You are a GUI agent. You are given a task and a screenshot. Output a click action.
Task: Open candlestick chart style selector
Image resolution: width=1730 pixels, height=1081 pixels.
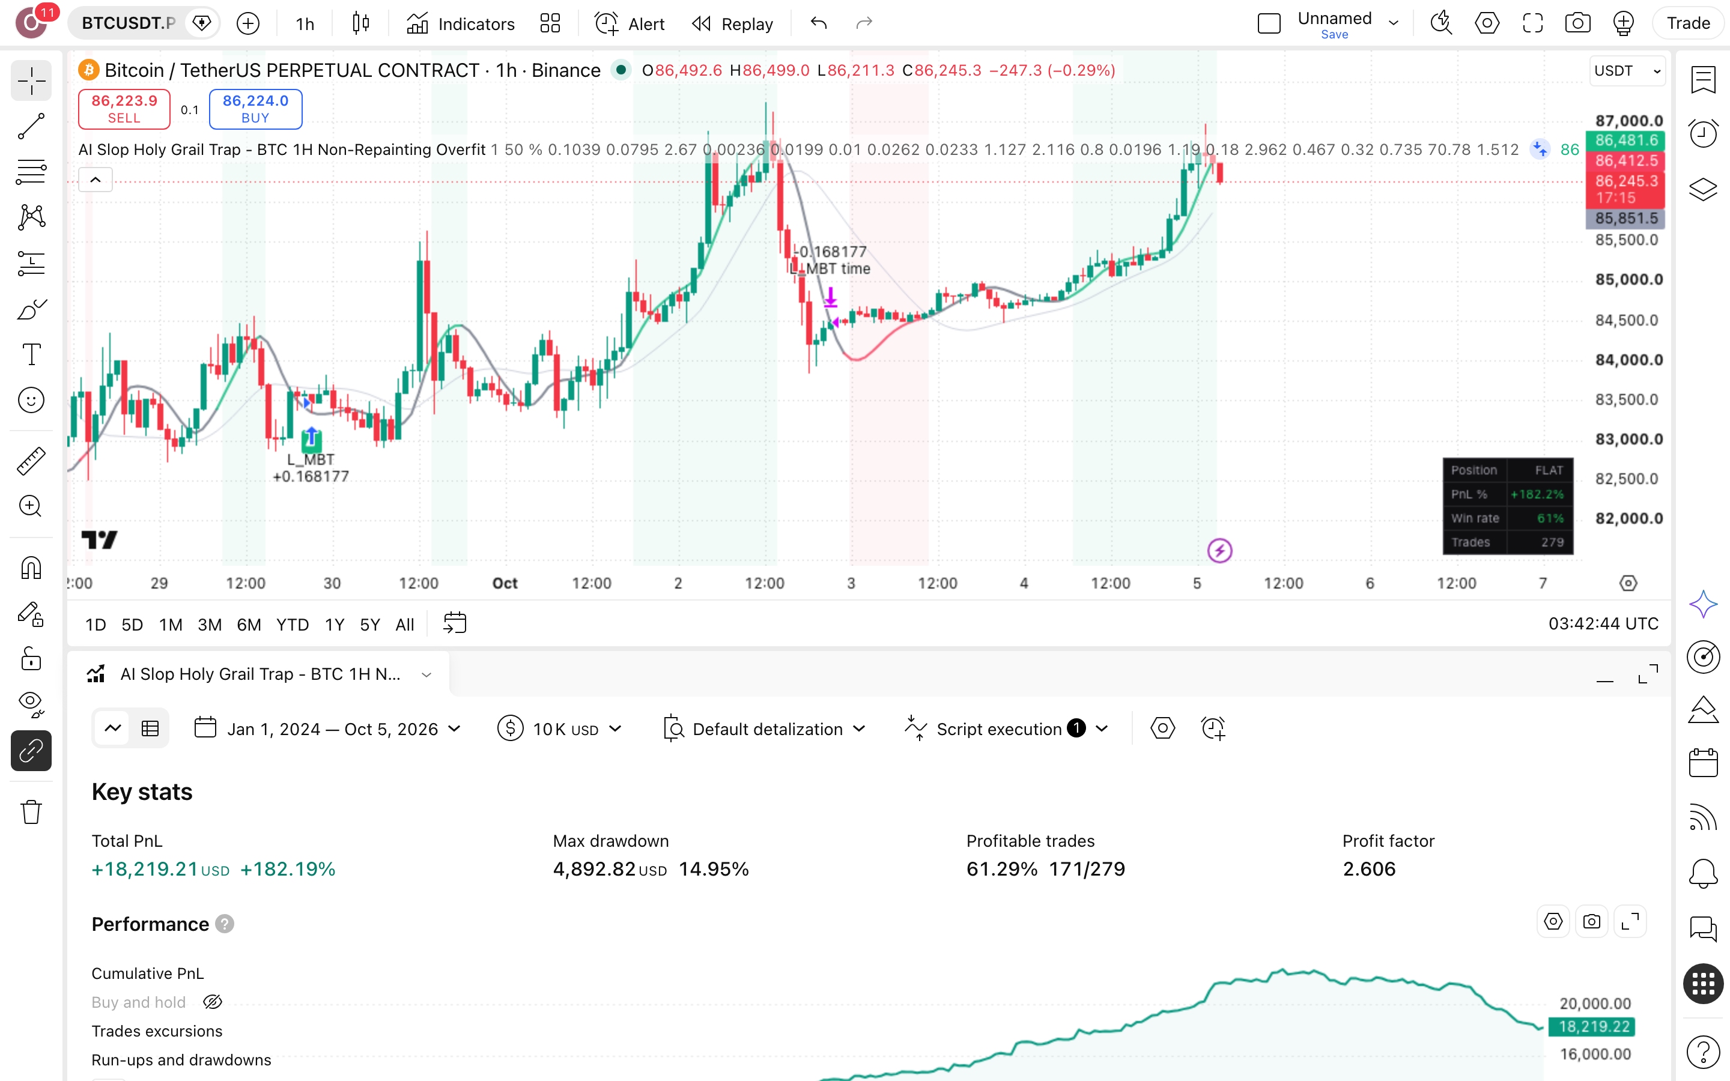coord(361,23)
